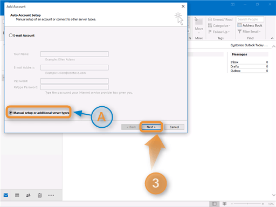
Task: Click the Search People field
Action: (250, 19)
